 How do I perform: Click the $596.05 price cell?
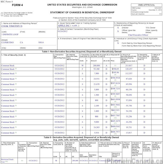tap(115, 68)
